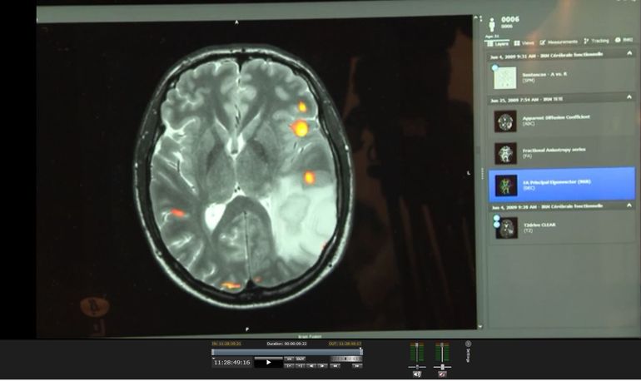Image resolution: width=641 pixels, height=381 pixels.
Task: Toggle visibility dot on T2drive CLEAR layer
Action: 497,220
